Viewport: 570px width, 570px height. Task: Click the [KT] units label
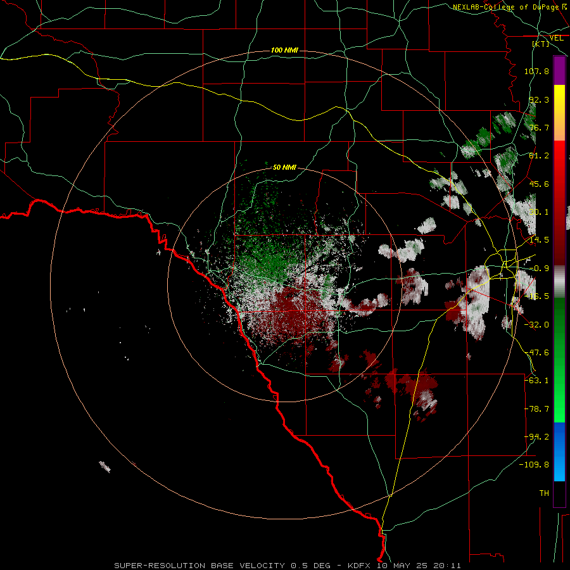[541, 44]
